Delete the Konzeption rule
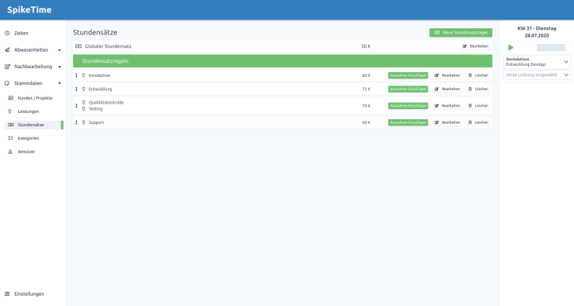 pyautogui.click(x=478, y=75)
